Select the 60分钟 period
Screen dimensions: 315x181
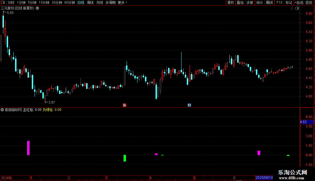tap(69, 3)
